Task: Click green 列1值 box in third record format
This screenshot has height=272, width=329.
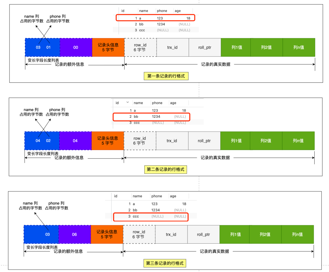Action: [235, 234]
